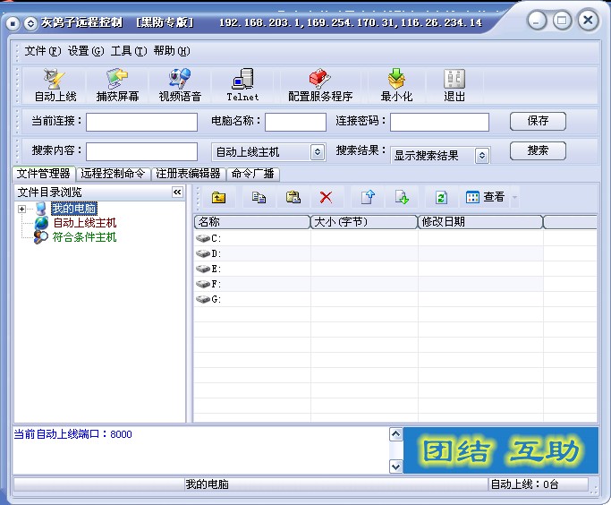The width and height of the screenshot is (611, 505).
Task: Click the 当前自动上线端口:8000 log line
Action: [72, 434]
